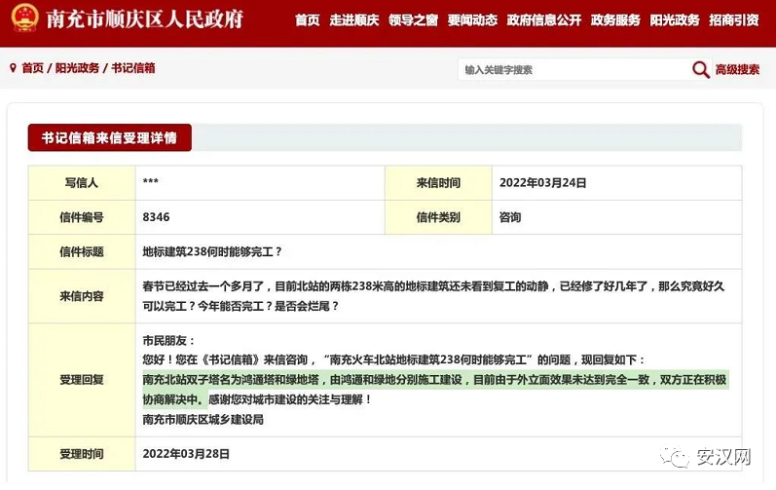Click the handling date 2022年03月28日
Screen dimensions: 776x490
[x=186, y=454]
